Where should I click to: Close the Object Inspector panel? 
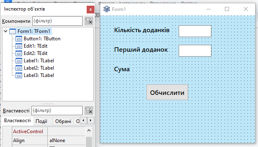(90, 9)
